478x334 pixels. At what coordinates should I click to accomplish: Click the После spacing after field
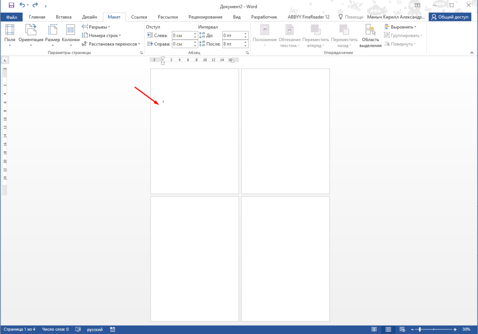point(232,44)
